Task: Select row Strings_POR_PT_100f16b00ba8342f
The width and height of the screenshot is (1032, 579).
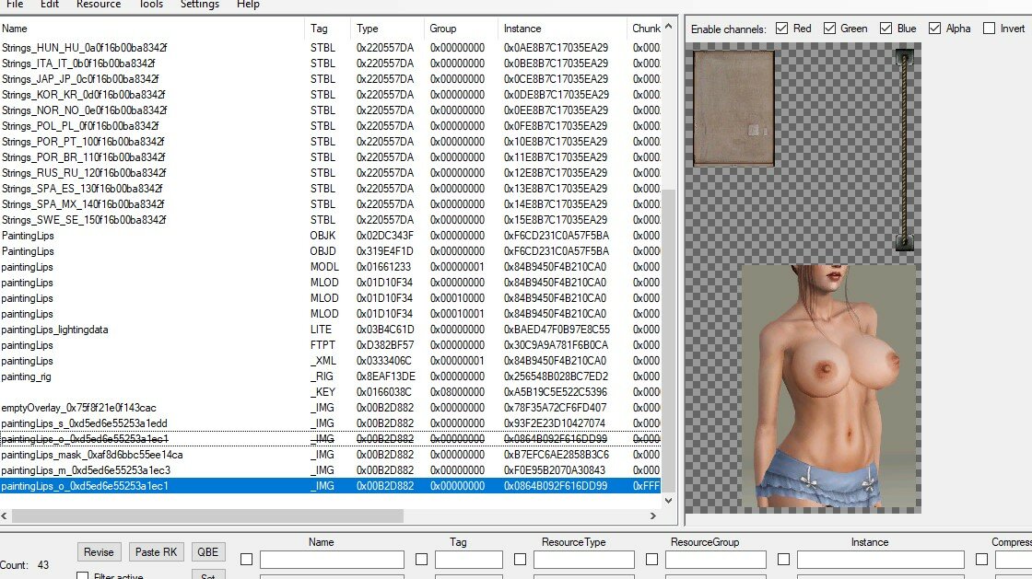Action: click(331, 142)
